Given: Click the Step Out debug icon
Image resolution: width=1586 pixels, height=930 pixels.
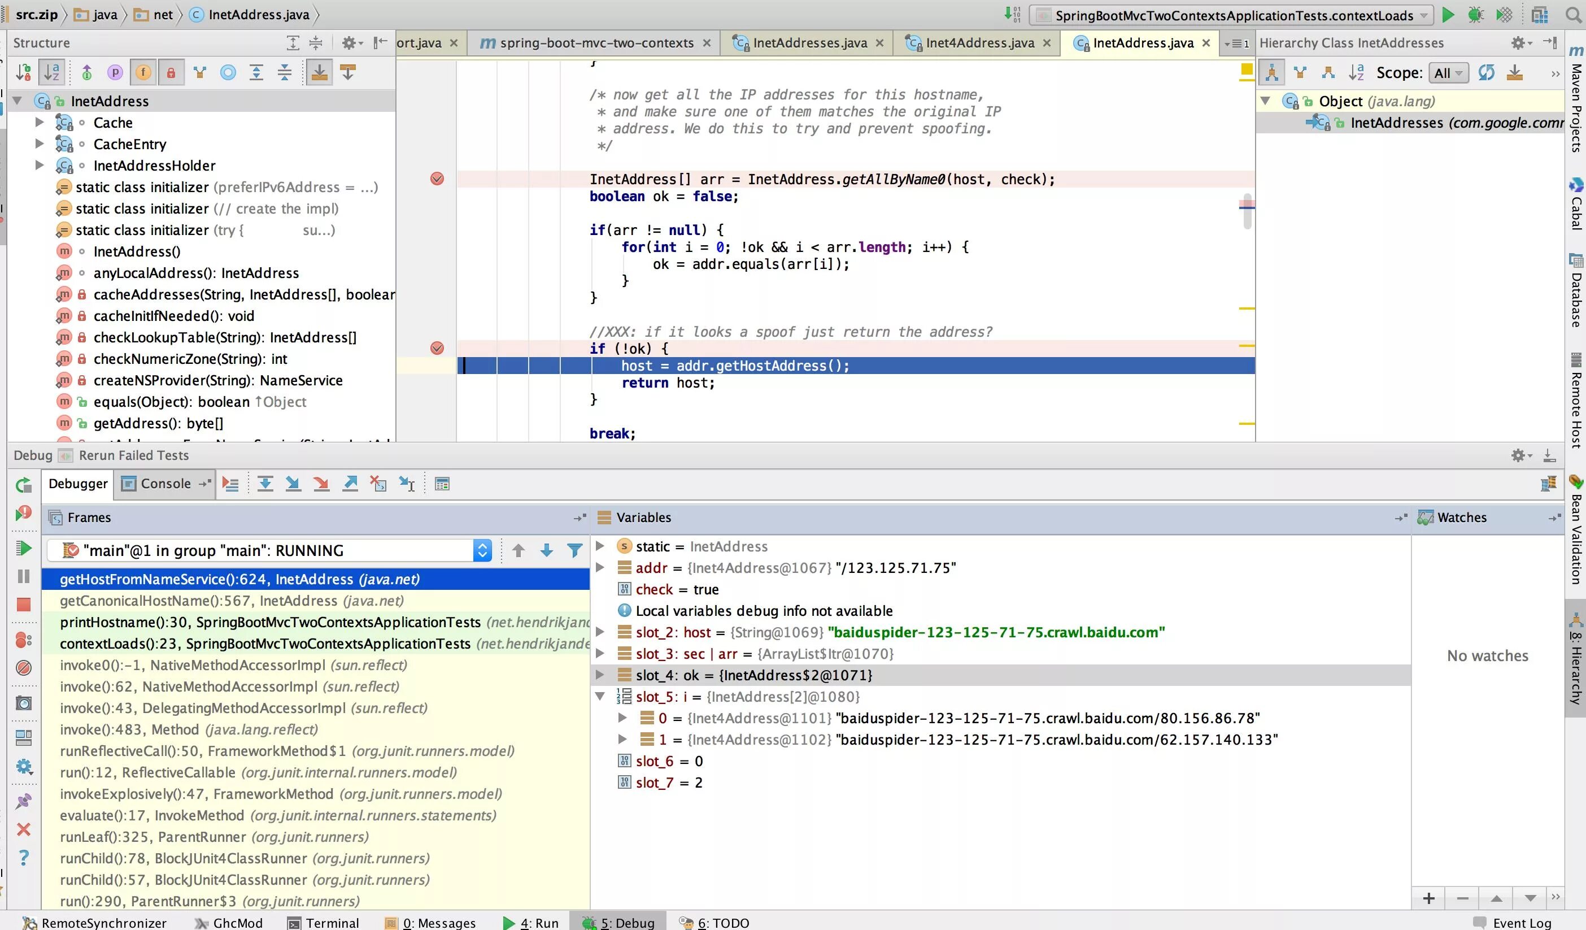Looking at the screenshot, I should click(348, 484).
